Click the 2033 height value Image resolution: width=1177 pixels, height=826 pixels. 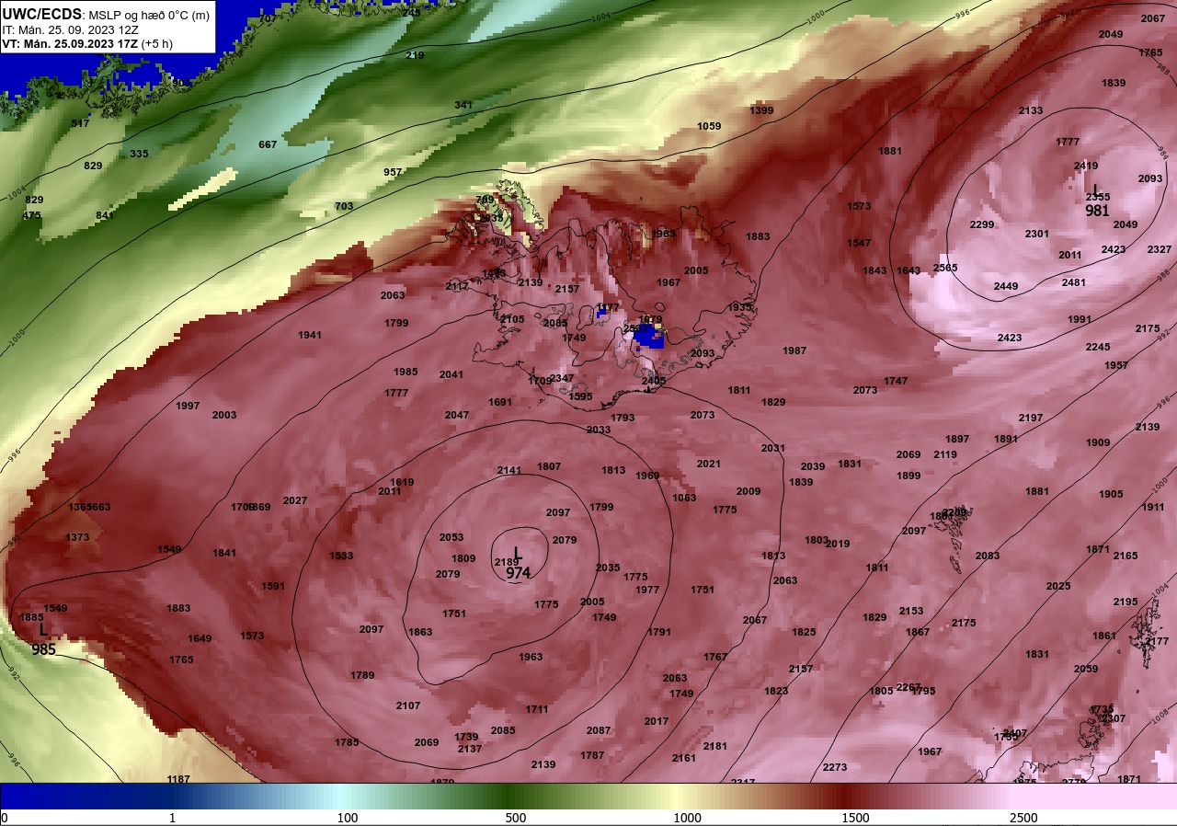coord(599,430)
